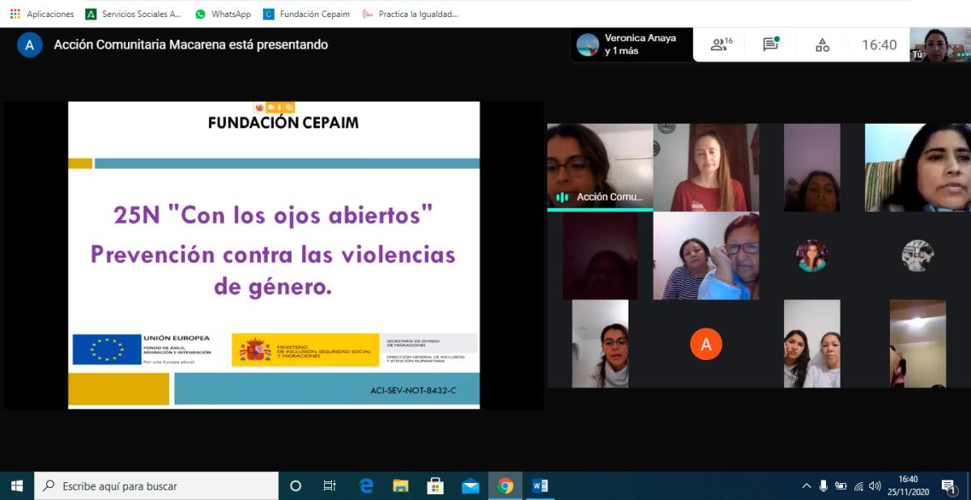971x500 pixels.
Task: Click your self-view thumbnail labeled Tú
Action: click(940, 44)
